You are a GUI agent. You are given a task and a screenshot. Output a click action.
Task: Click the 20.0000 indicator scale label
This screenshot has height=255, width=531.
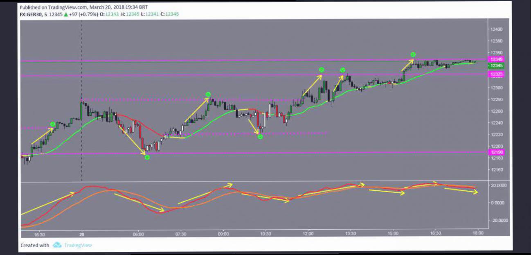(x=498, y=185)
